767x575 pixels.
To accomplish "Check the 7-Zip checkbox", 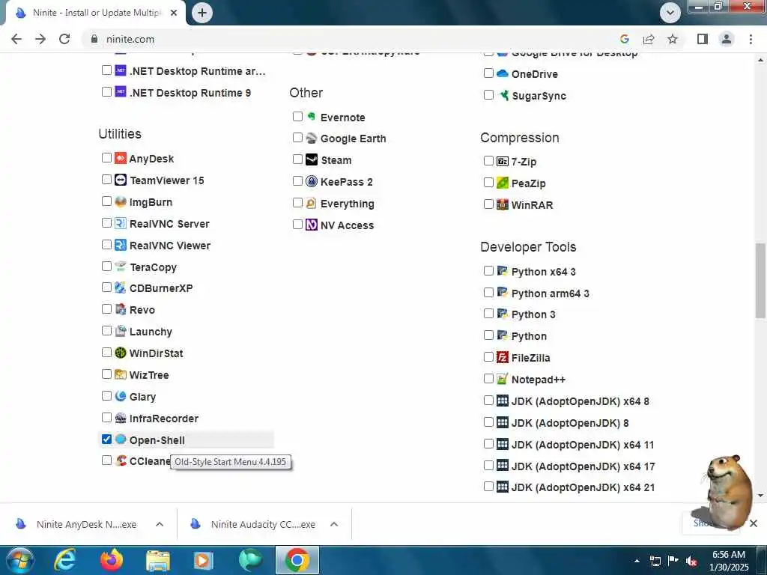I will click(x=488, y=160).
